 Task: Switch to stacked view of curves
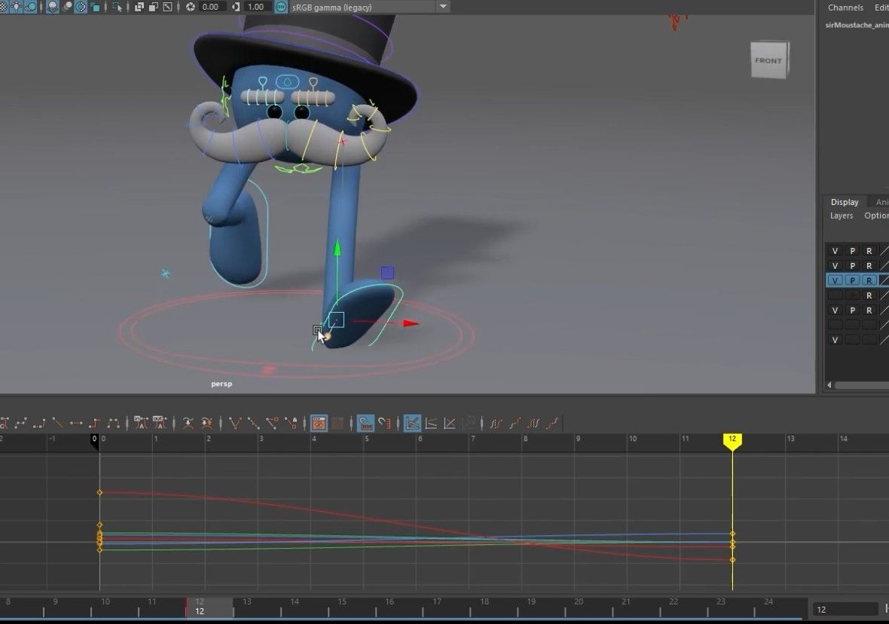click(x=431, y=423)
